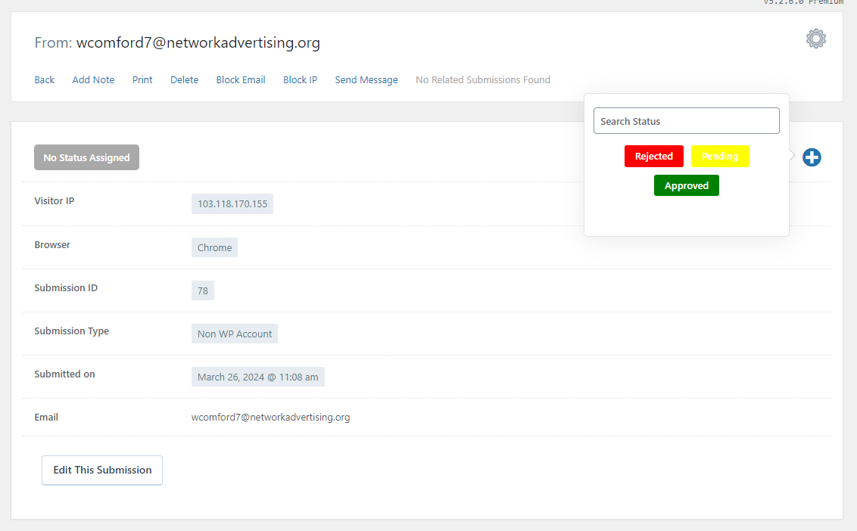Click the Chrome browser value chip
The height and width of the screenshot is (531, 857).
coord(214,247)
